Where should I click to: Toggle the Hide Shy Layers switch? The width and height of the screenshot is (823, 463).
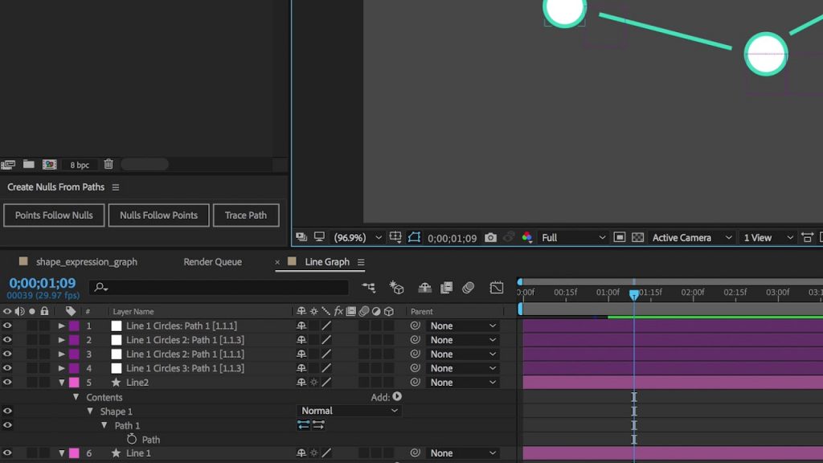click(424, 288)
